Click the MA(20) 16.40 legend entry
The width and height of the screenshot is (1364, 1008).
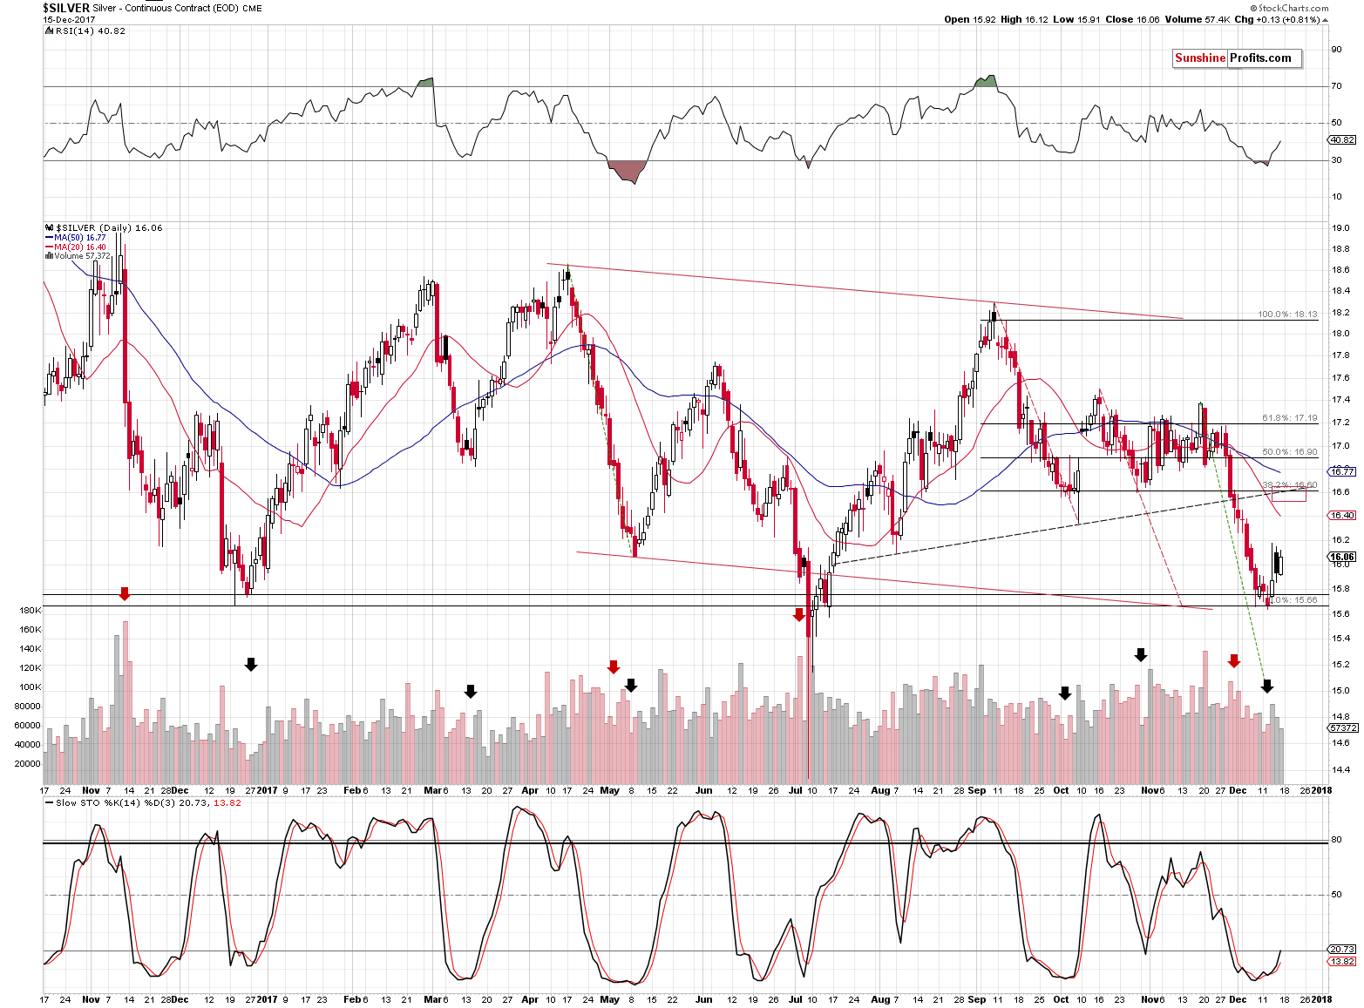[x=80, y=247]
